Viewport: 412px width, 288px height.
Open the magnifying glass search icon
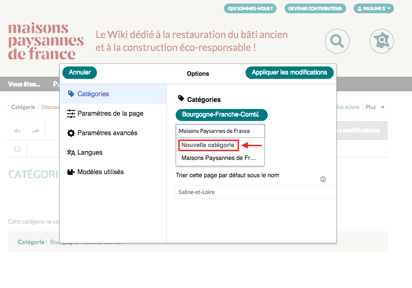click(x=337, y=41)
